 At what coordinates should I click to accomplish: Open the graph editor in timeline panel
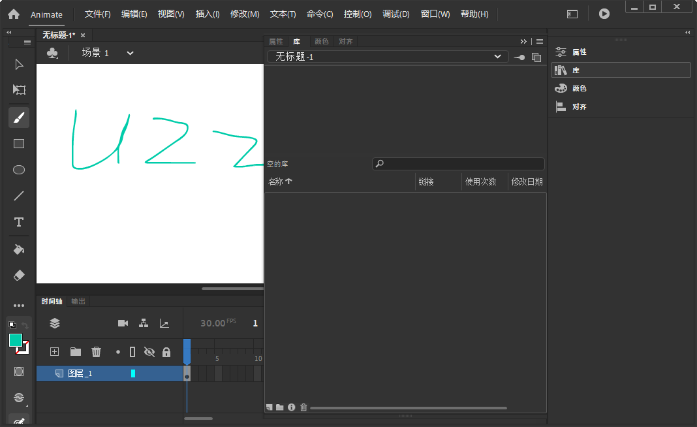pyautogui.click(x=164, y=323)
